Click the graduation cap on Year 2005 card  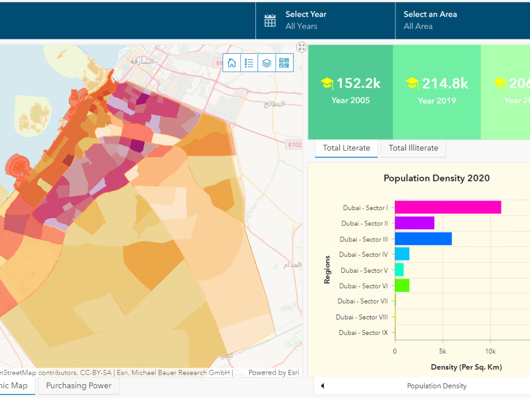click(329, 83)
